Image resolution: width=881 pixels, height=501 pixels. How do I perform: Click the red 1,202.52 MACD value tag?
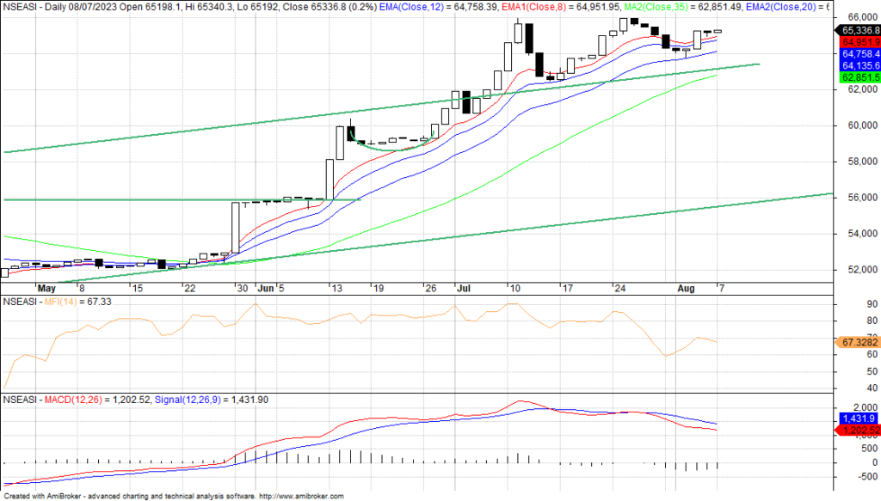859,429
